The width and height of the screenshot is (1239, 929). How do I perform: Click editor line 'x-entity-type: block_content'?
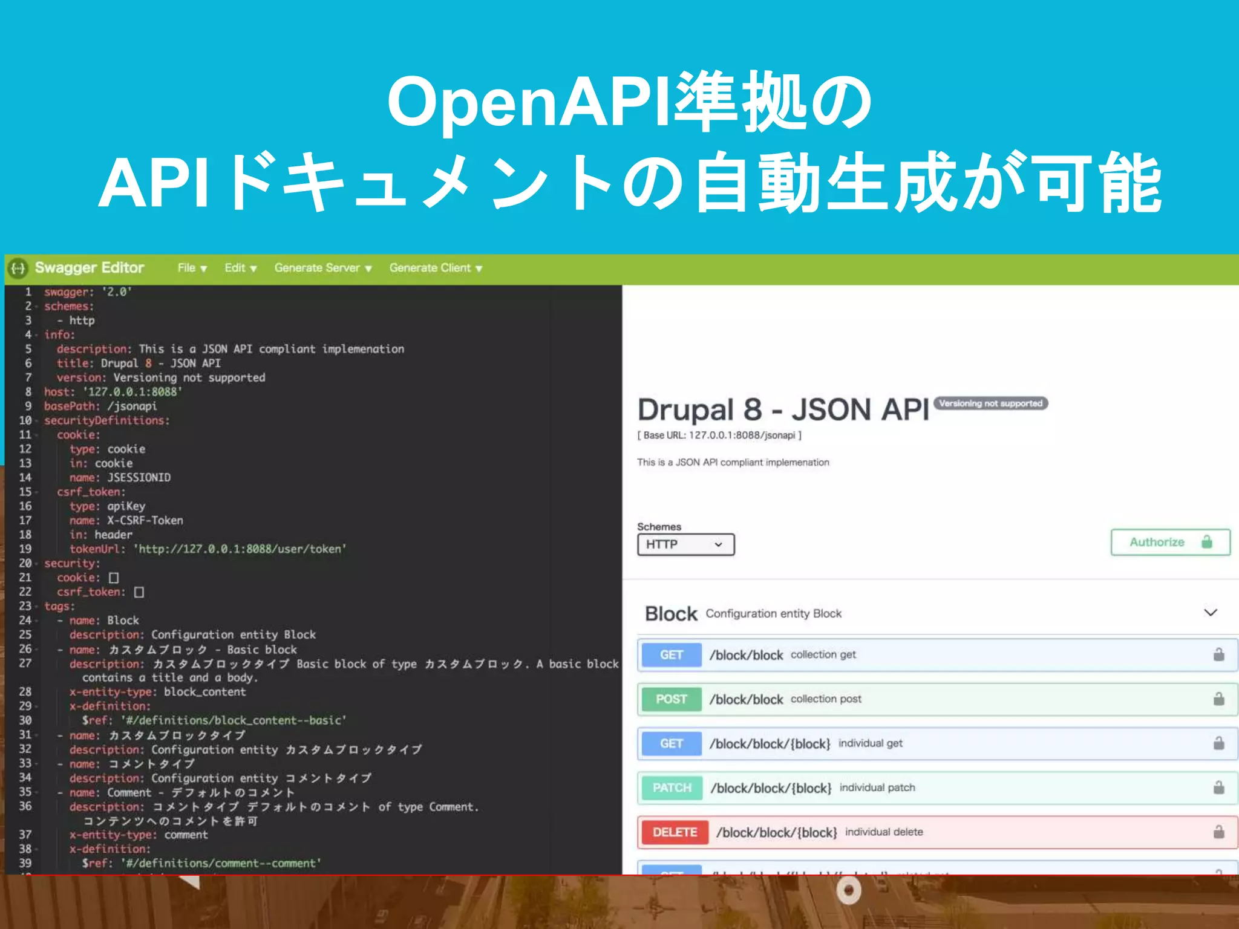click(157, 692)
